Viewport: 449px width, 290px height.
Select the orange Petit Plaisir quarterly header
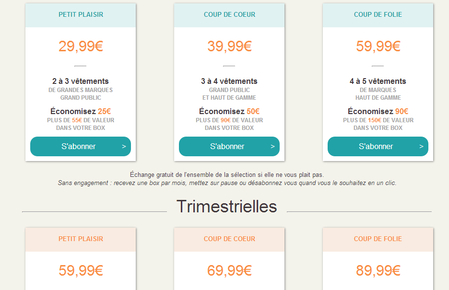point(81,239)
